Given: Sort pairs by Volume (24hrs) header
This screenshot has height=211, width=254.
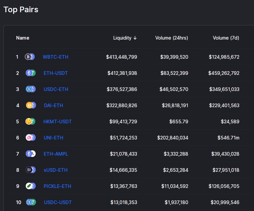Looking at the screenshot, I should (x=172, y=38).
